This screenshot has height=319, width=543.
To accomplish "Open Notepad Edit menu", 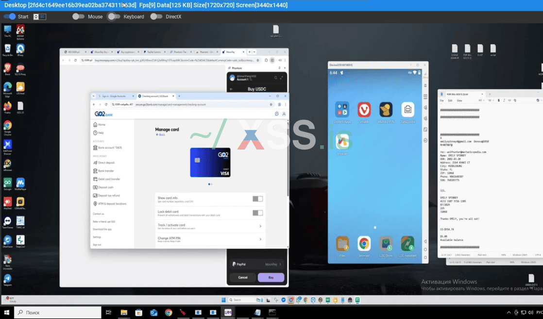I will (450, 101).
